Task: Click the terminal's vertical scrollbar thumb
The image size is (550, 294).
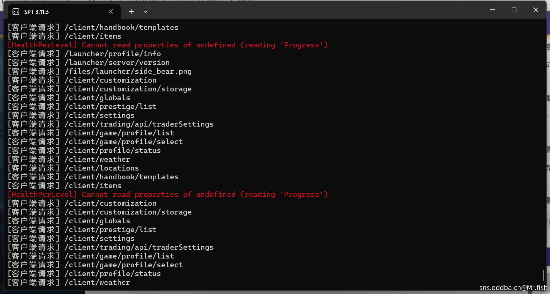Action: [543, 275]
